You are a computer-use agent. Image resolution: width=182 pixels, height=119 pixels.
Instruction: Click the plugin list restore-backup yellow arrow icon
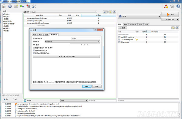tap(173, 28)
